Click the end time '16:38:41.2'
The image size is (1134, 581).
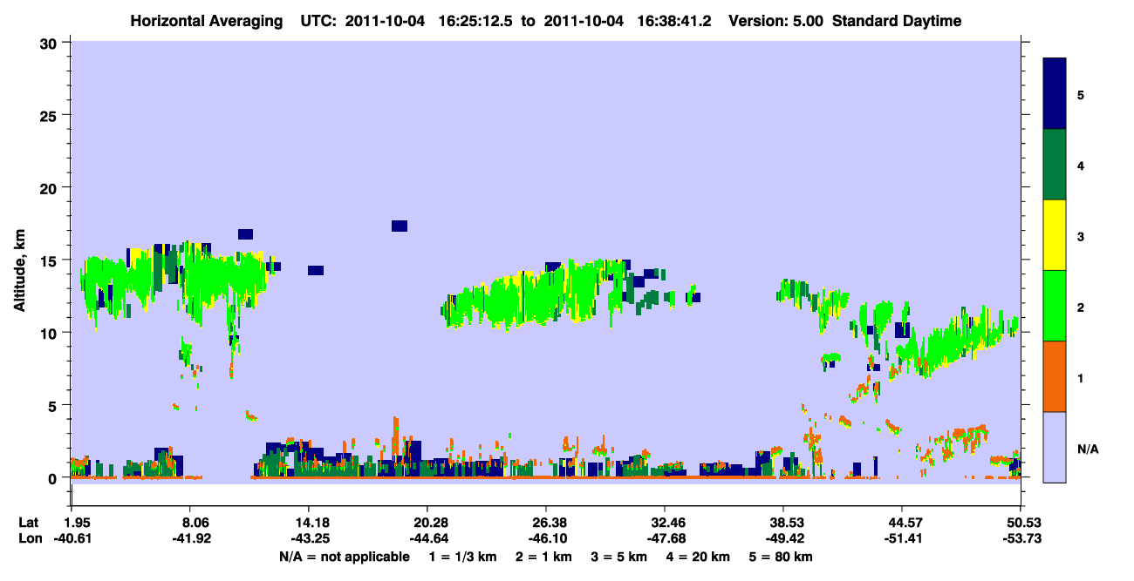tap(675, 21)
